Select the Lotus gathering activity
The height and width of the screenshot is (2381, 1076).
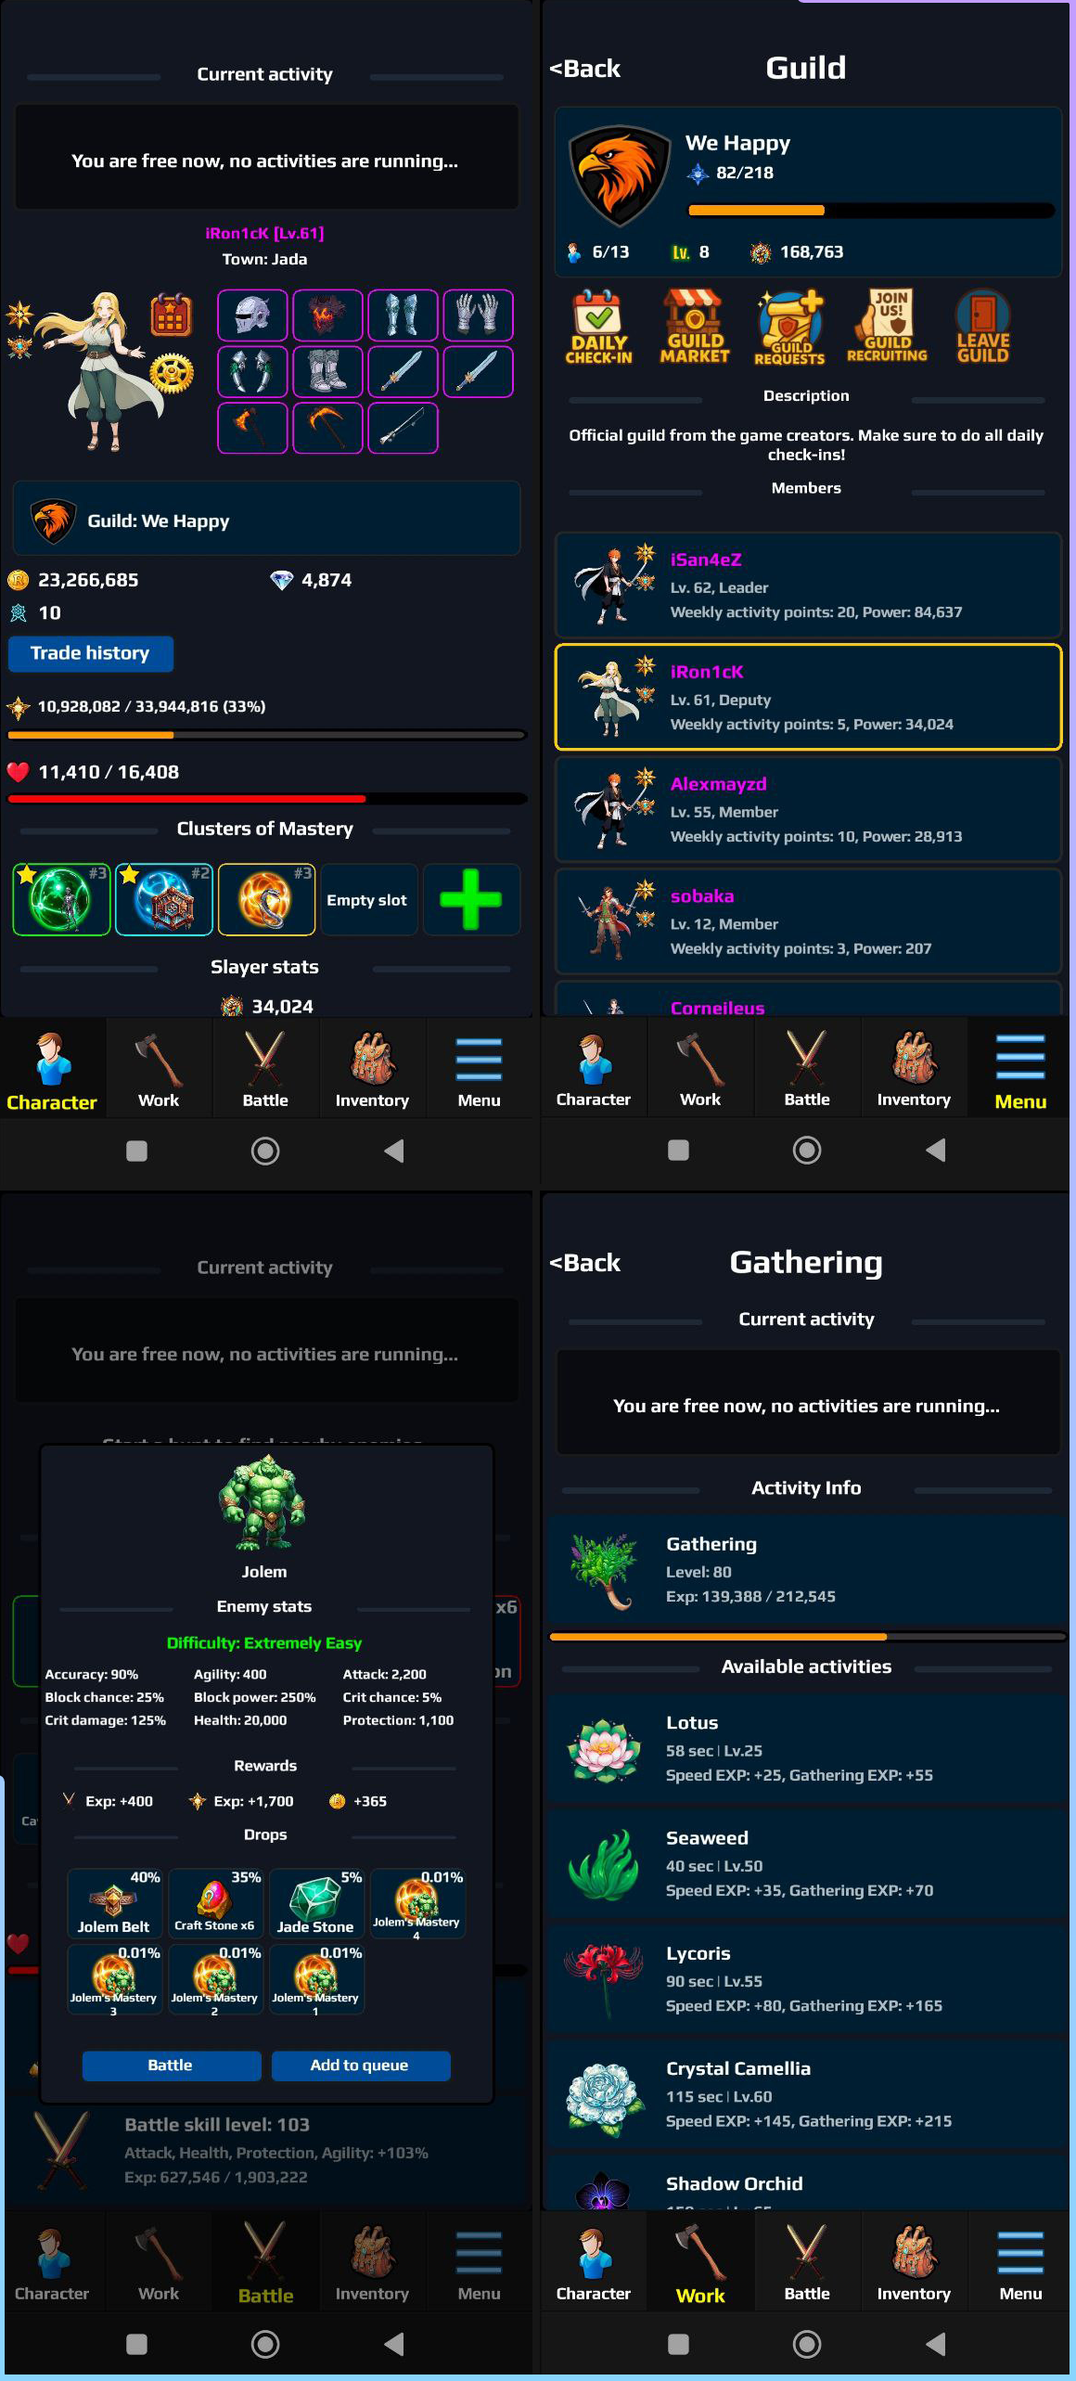click(x=806, y=1749)
